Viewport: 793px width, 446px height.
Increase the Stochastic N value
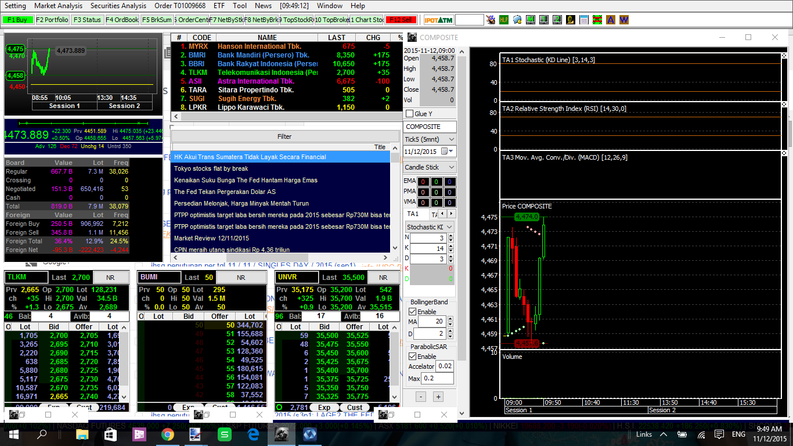[450, 236]
